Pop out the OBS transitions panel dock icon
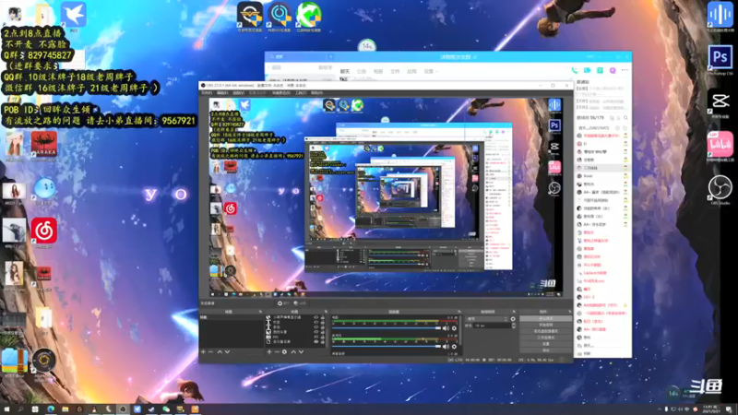Screen dimensions: 738x415 514,312
